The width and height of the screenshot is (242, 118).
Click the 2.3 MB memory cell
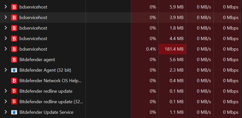point(172,70)
